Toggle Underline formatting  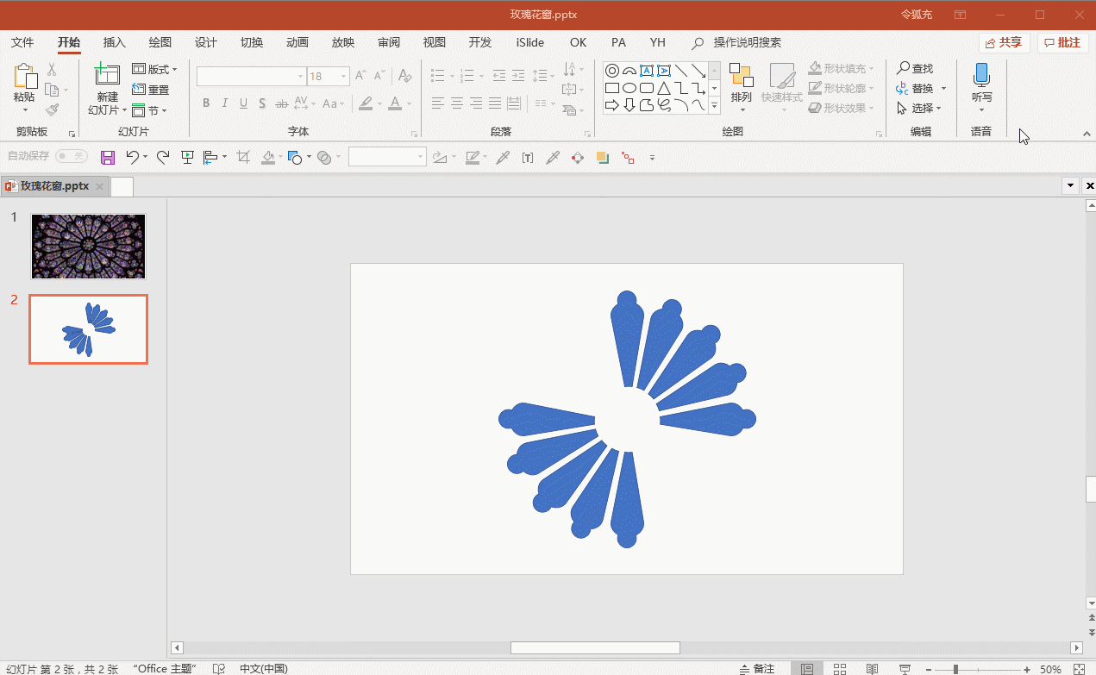point(244,103)
